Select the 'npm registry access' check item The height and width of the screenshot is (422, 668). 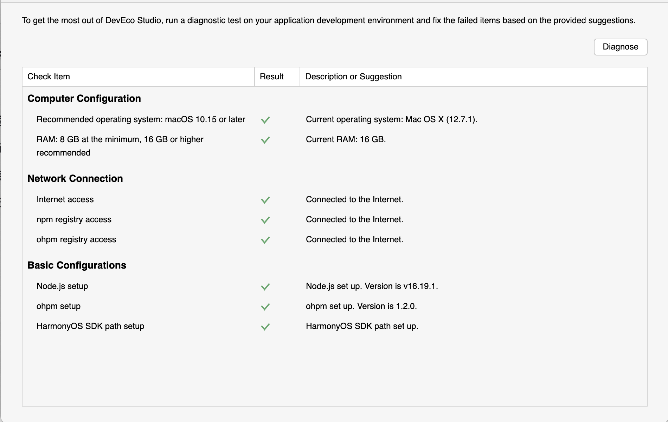coord(74,219)
